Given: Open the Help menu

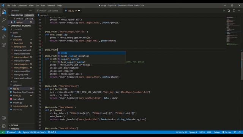Looking at the screenshot, I should tap(60, 5).
